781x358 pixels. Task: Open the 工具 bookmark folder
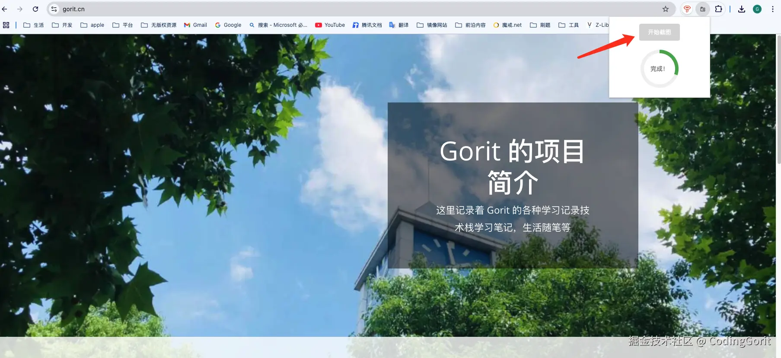569,25
